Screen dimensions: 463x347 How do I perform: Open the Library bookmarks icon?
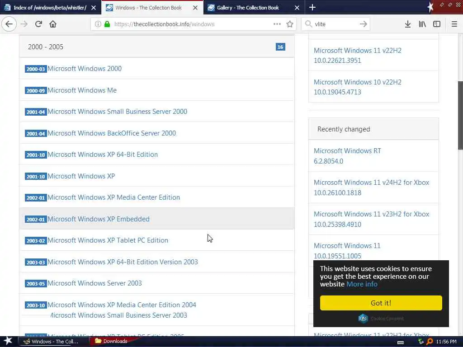[x=422, y=24]
